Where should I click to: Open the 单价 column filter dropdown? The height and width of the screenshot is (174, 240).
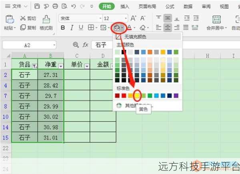coord(87,66)
